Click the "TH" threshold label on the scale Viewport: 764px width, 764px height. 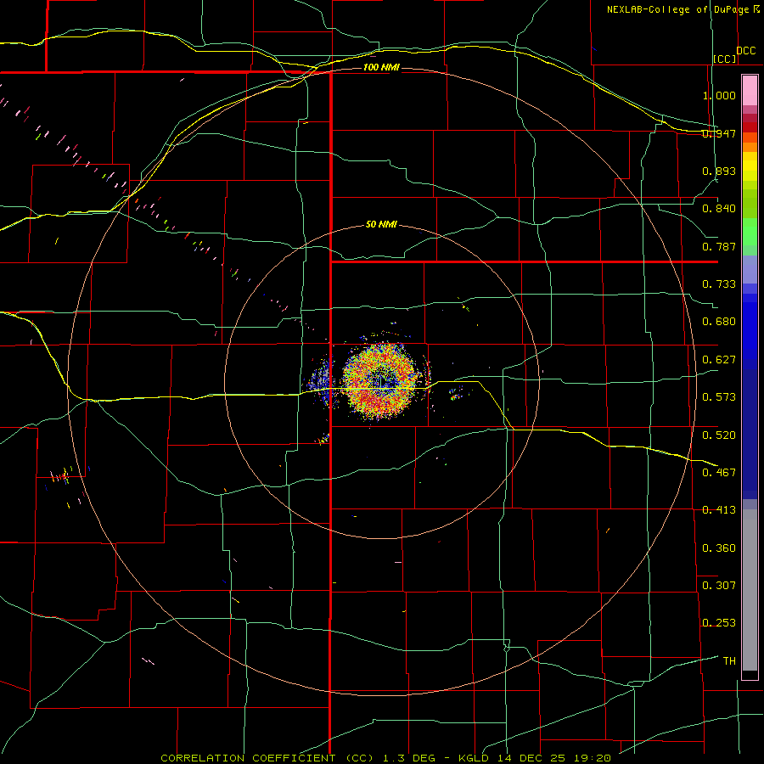[729, 661]
